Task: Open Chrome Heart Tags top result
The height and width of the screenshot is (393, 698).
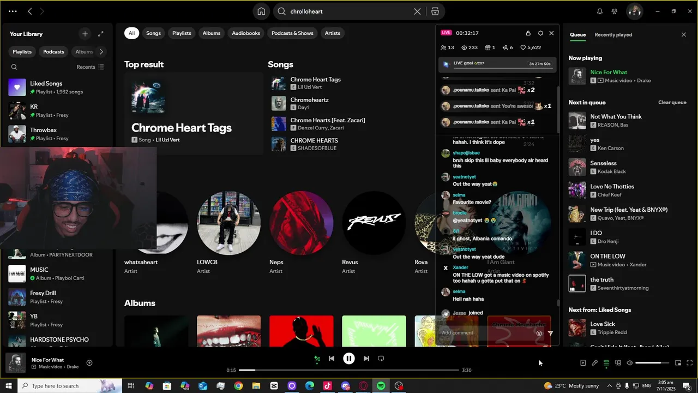Action: pyautogui.click(x=193, y=114)
